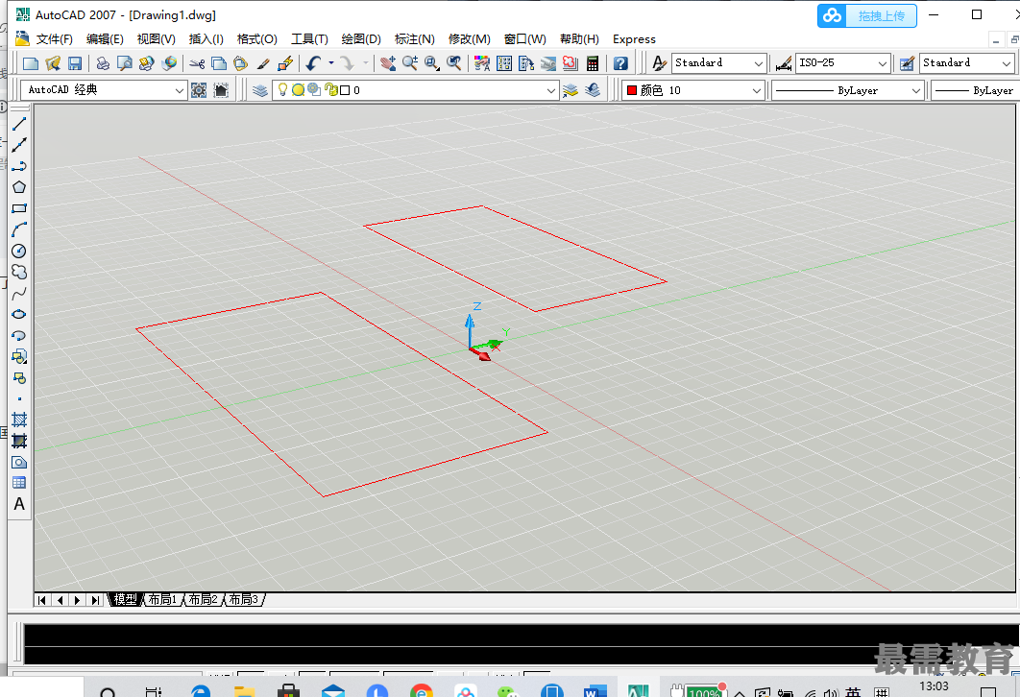Screen dimensions: 1020x697
Task: Open the Tool Palettes icon
Action: [x=526, y=63]
